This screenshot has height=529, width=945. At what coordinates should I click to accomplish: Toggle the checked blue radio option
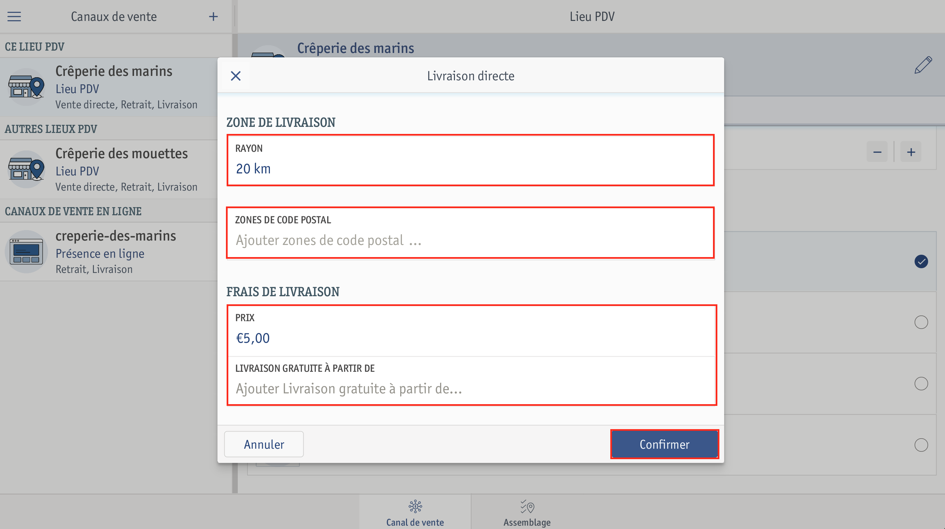921,261
